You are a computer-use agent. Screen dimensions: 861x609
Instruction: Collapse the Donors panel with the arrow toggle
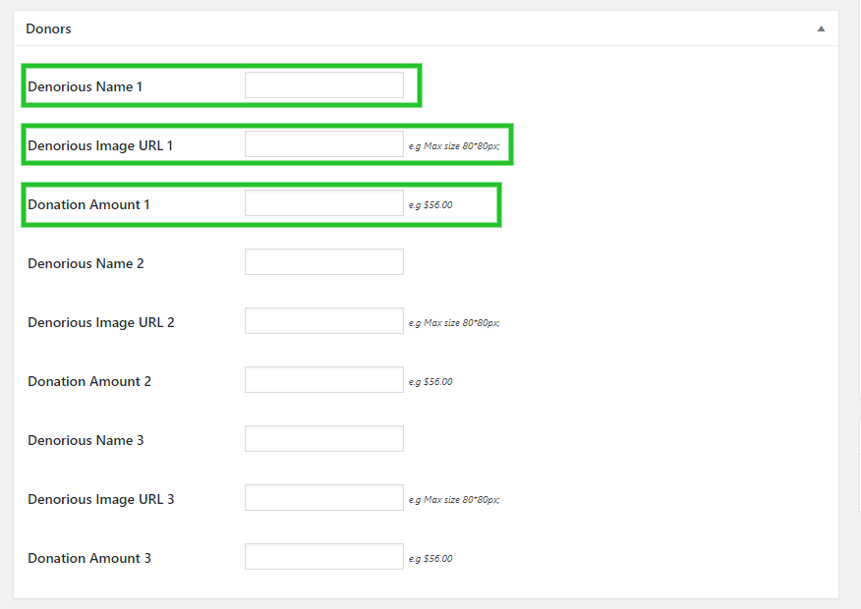click(821, 28)
